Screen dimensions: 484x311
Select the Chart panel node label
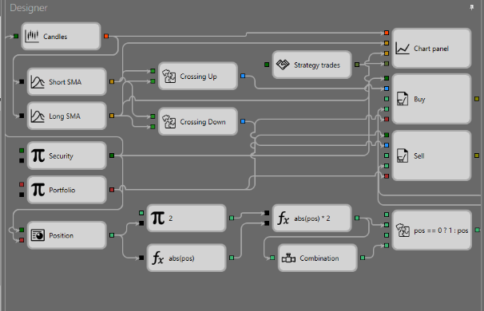click(431, 49)
